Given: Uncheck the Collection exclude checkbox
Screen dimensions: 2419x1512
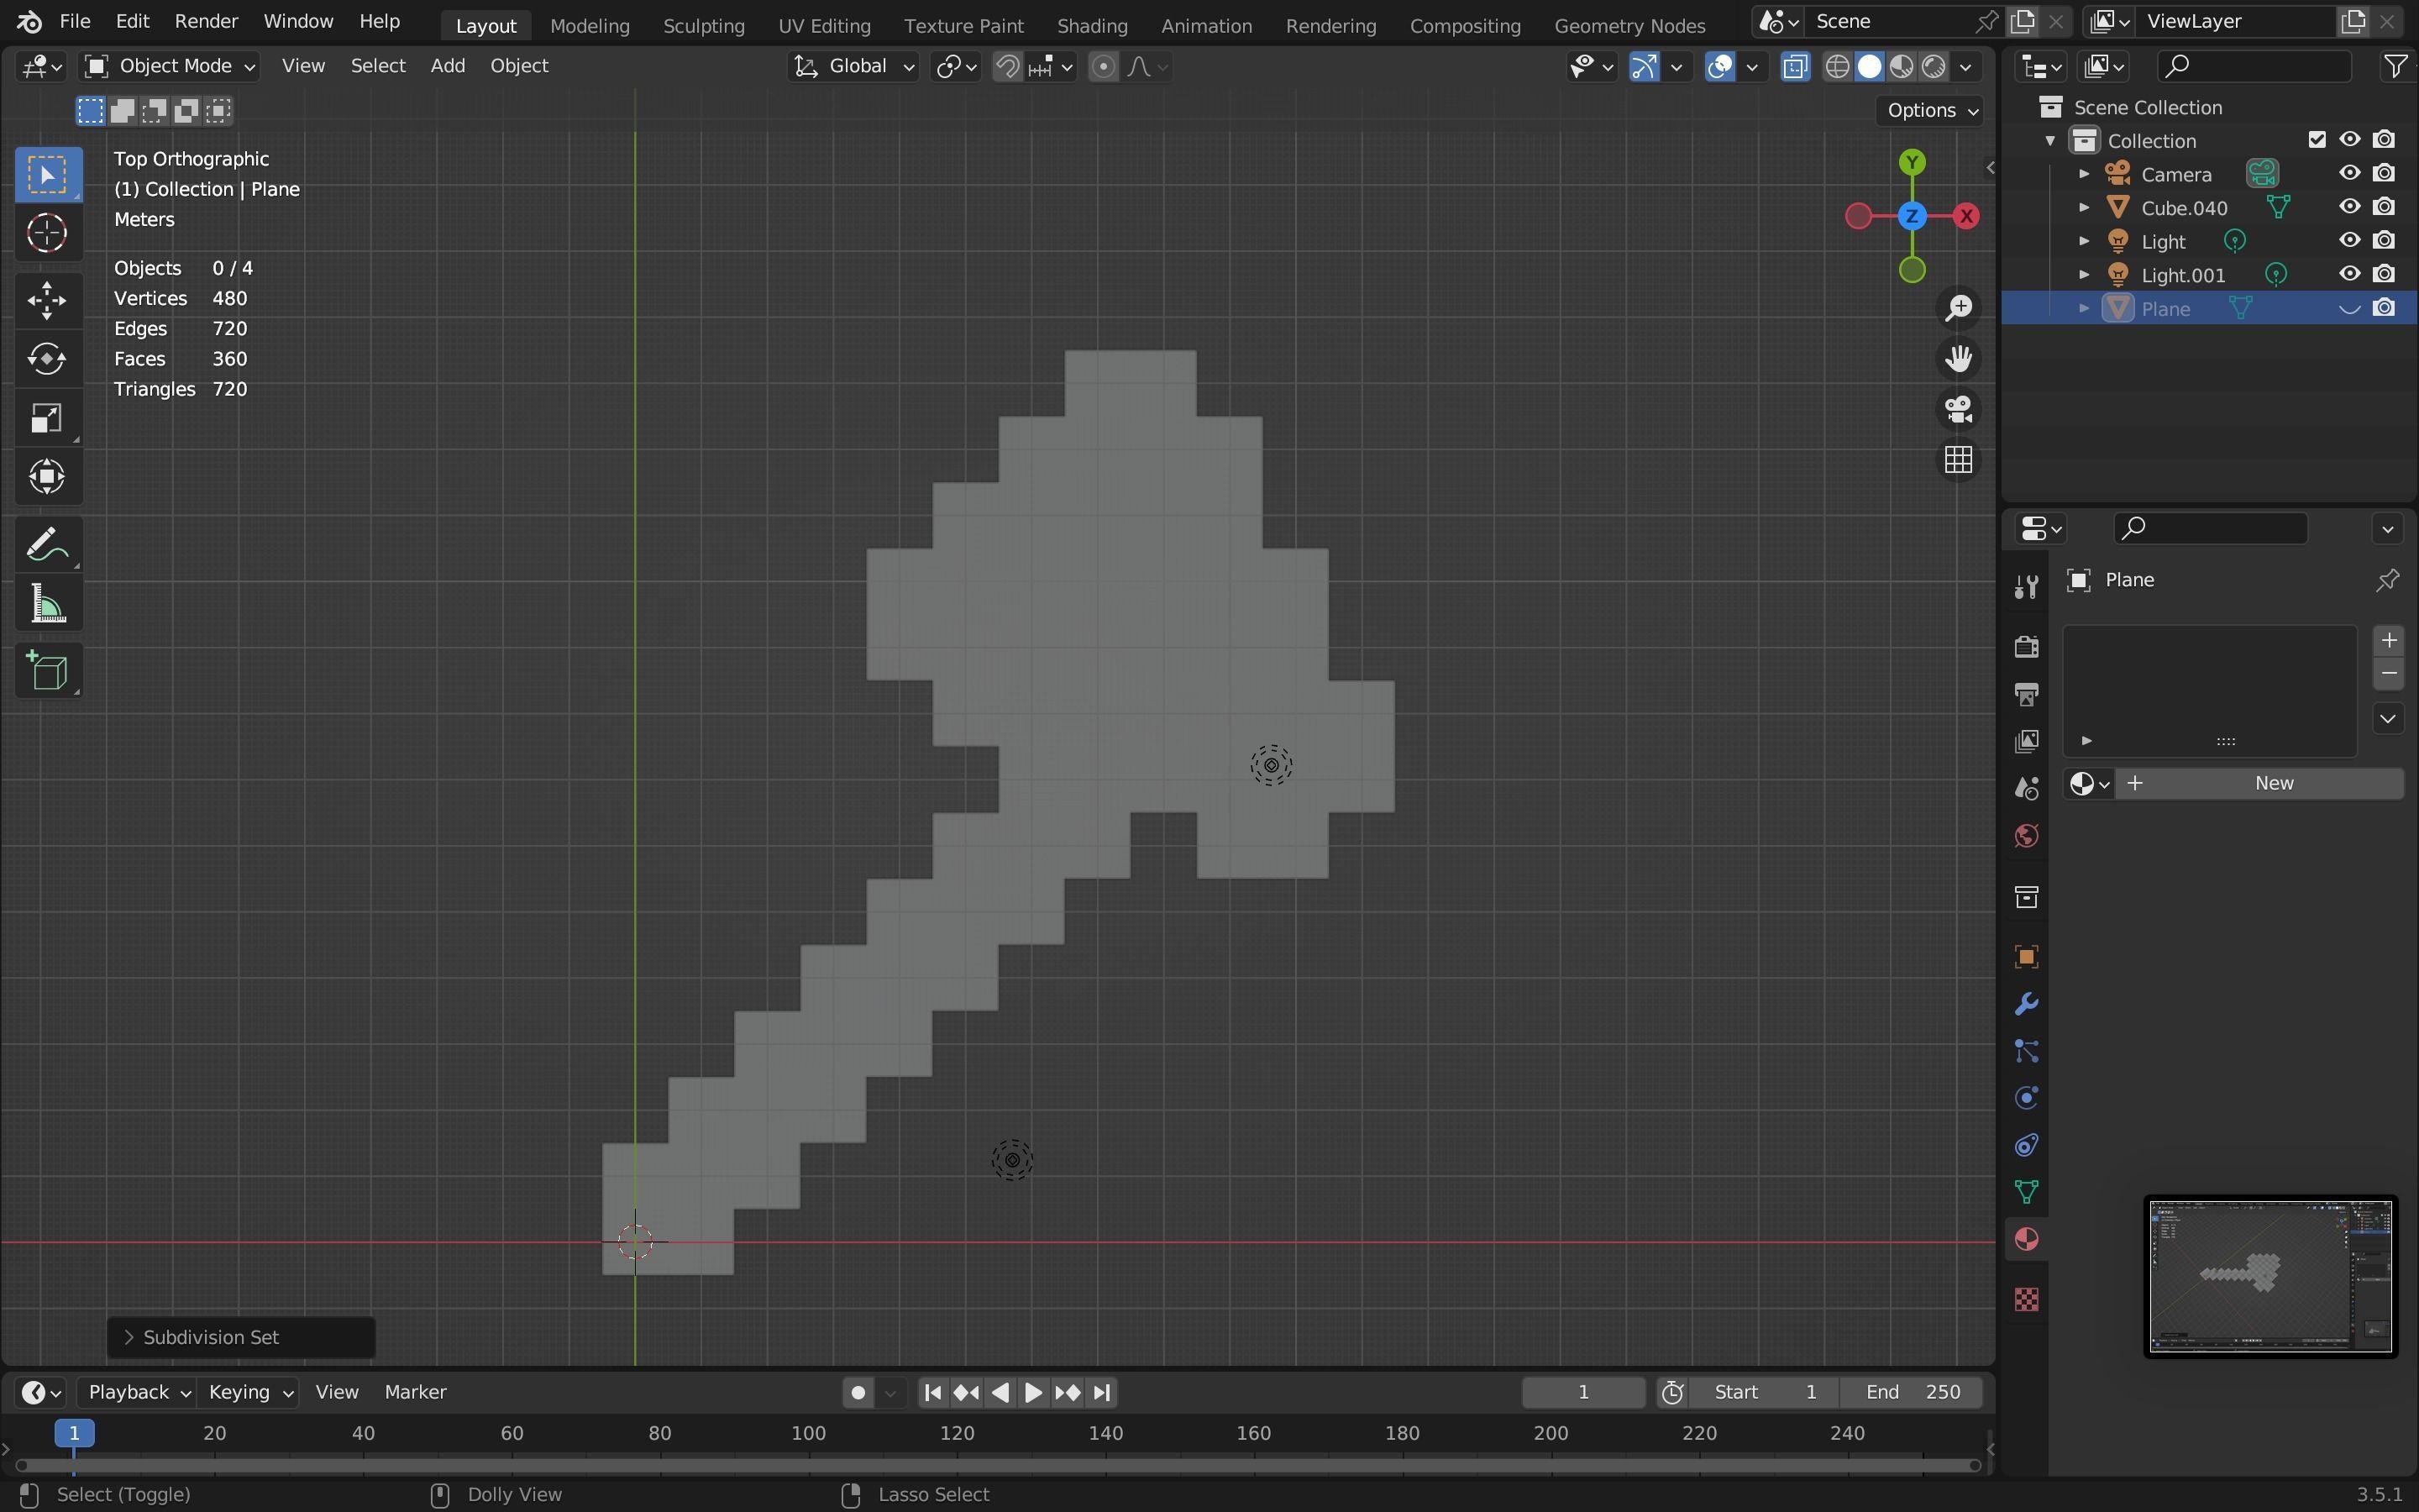Looking at the screenshot, I should pos(2317,140).
